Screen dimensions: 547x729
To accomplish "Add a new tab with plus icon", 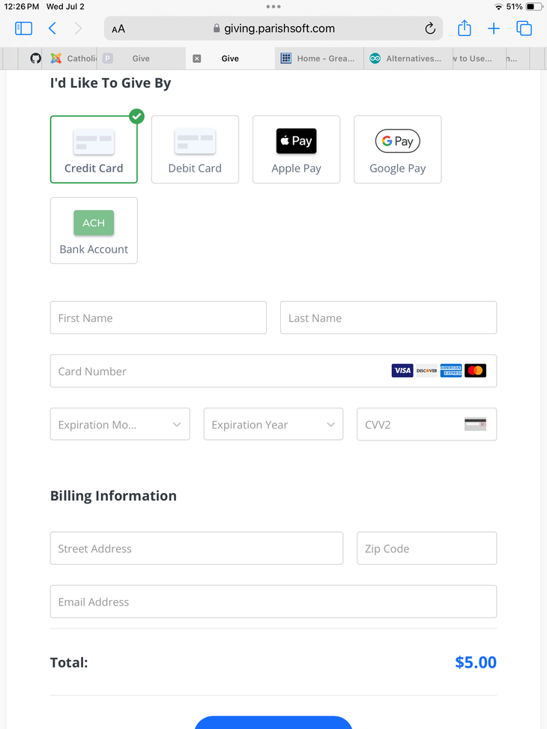I will click(494, 28).
